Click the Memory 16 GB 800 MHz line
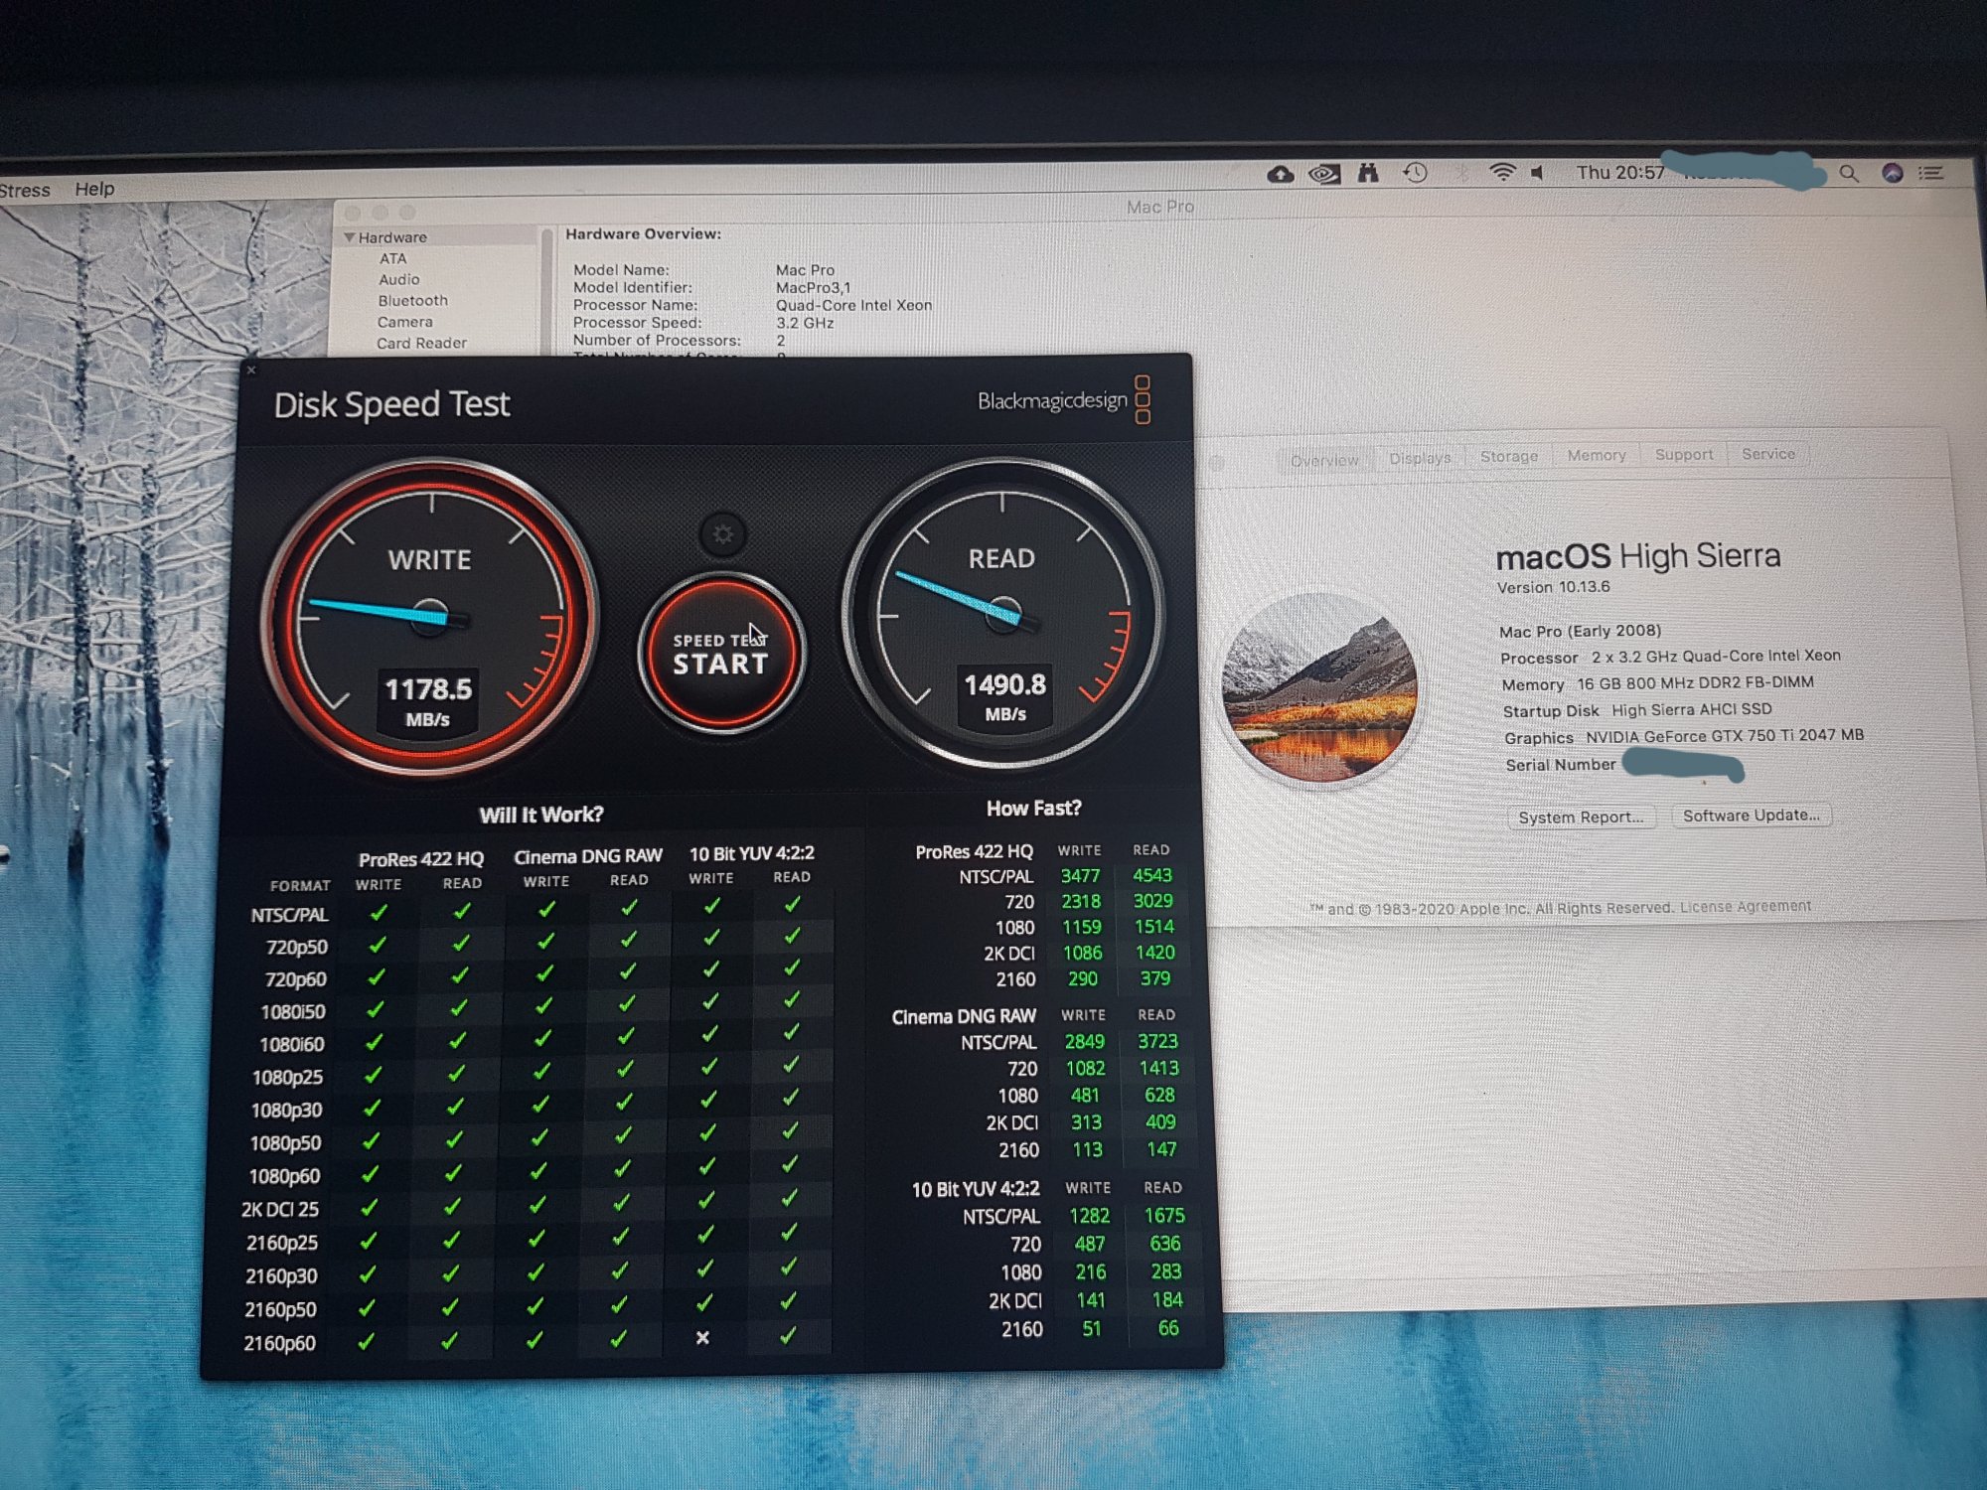 coord(1657,683)
